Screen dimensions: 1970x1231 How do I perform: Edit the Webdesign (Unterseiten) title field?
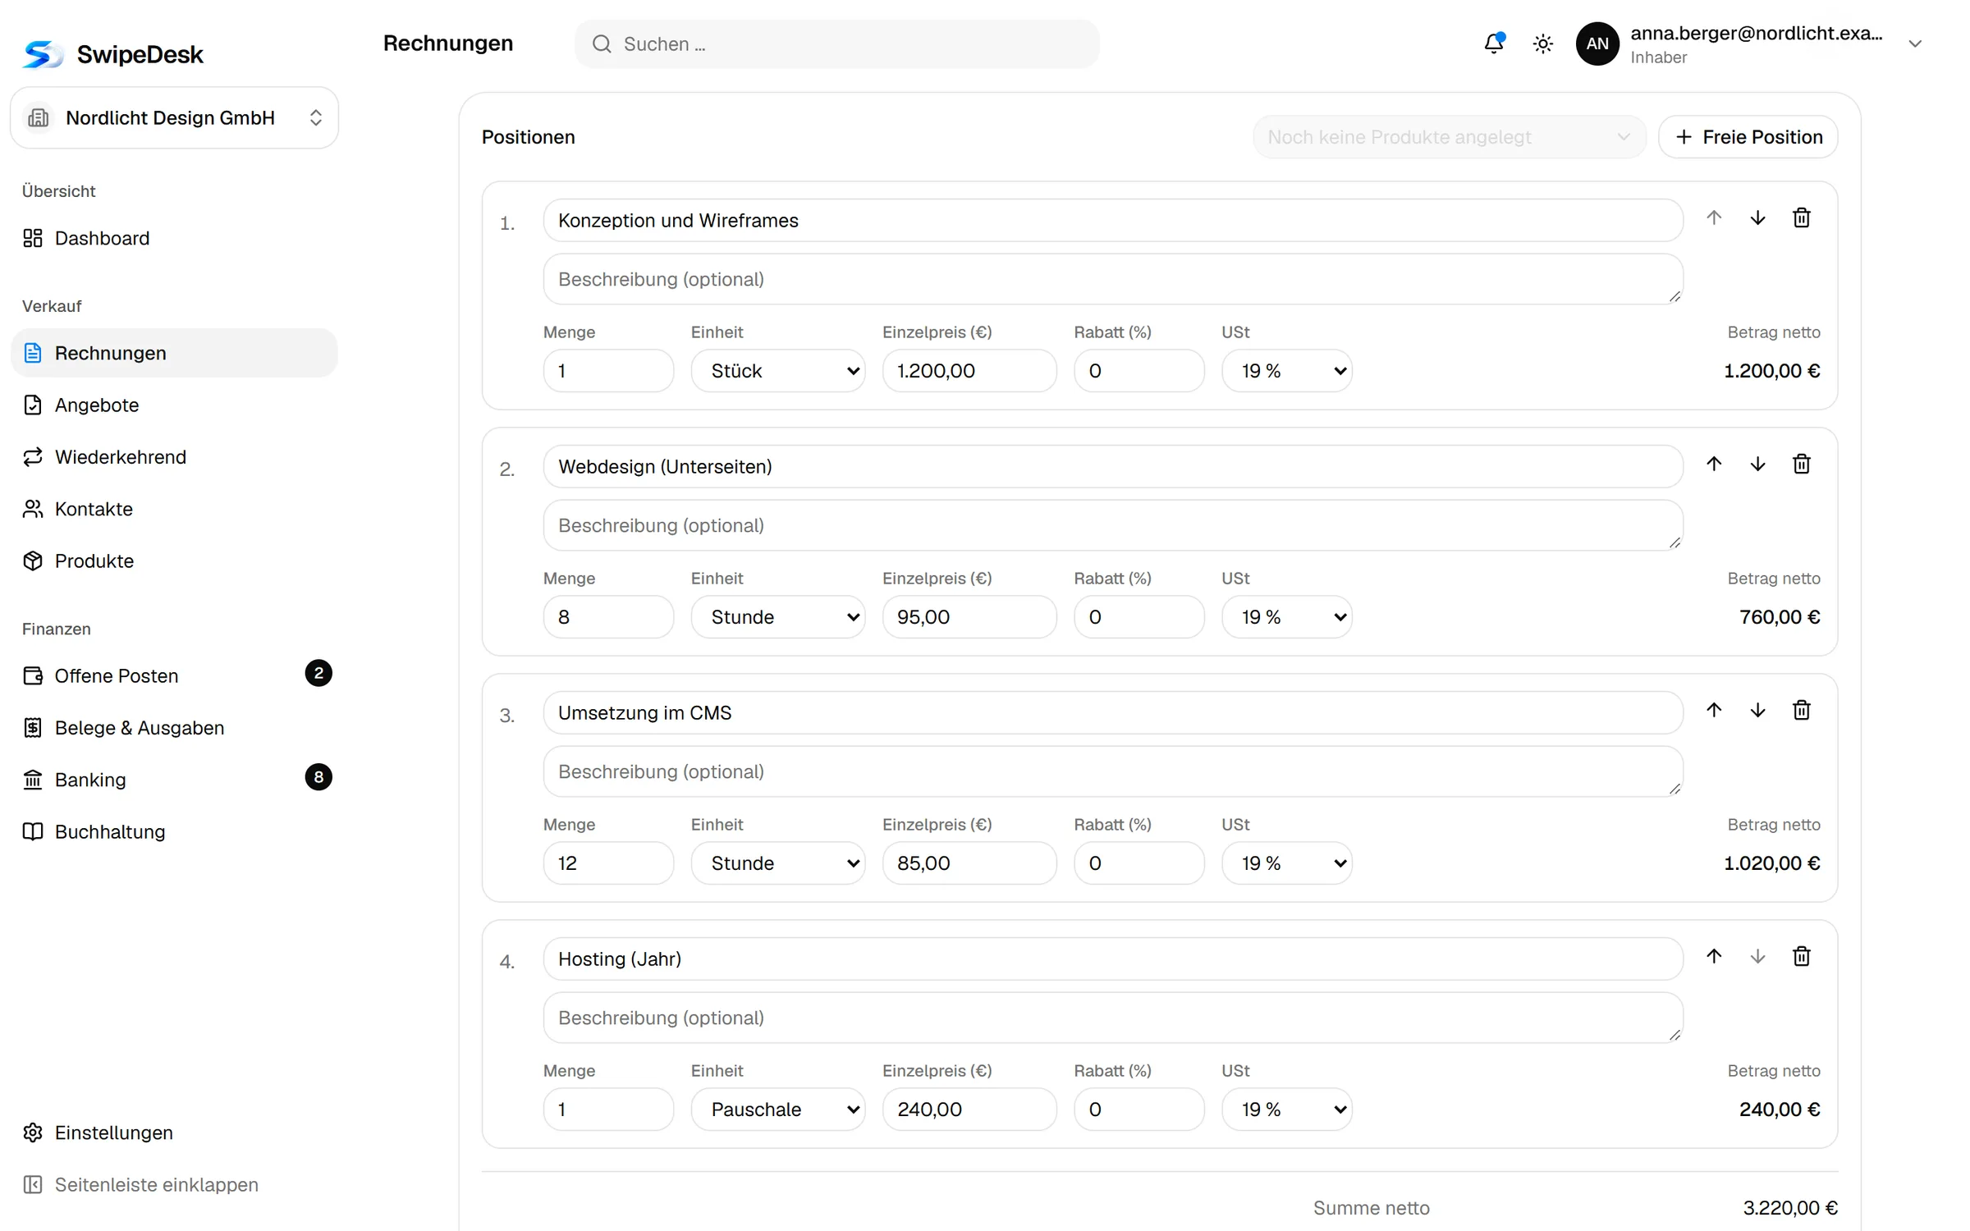pyautogui.click(x=1113, y=467)
